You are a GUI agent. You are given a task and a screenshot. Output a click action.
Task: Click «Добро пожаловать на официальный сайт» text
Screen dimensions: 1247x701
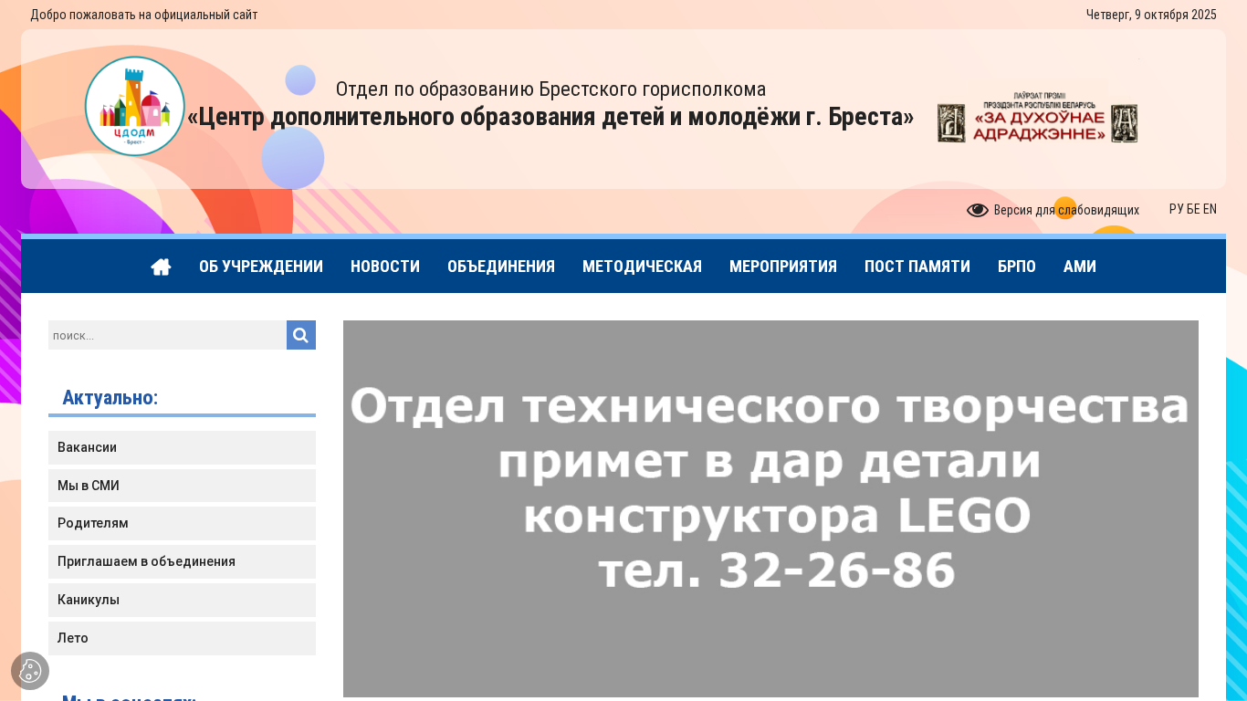click(144, 15)
